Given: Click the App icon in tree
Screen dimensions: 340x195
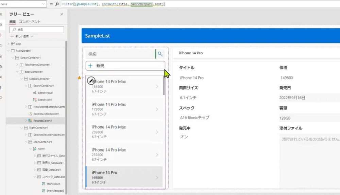Looking at the screenshot, I should (x=13, y=43).
